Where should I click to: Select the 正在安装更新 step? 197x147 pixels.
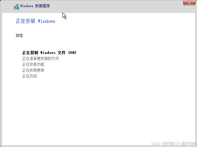pos(33,70)
